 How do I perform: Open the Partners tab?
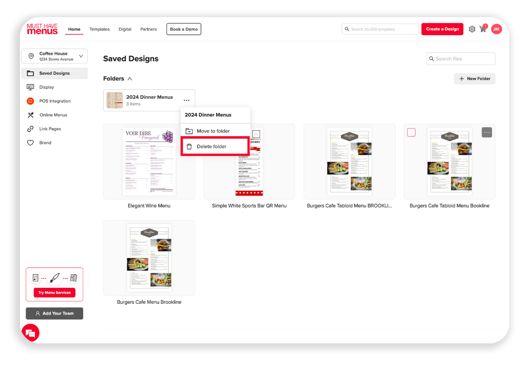148,29
